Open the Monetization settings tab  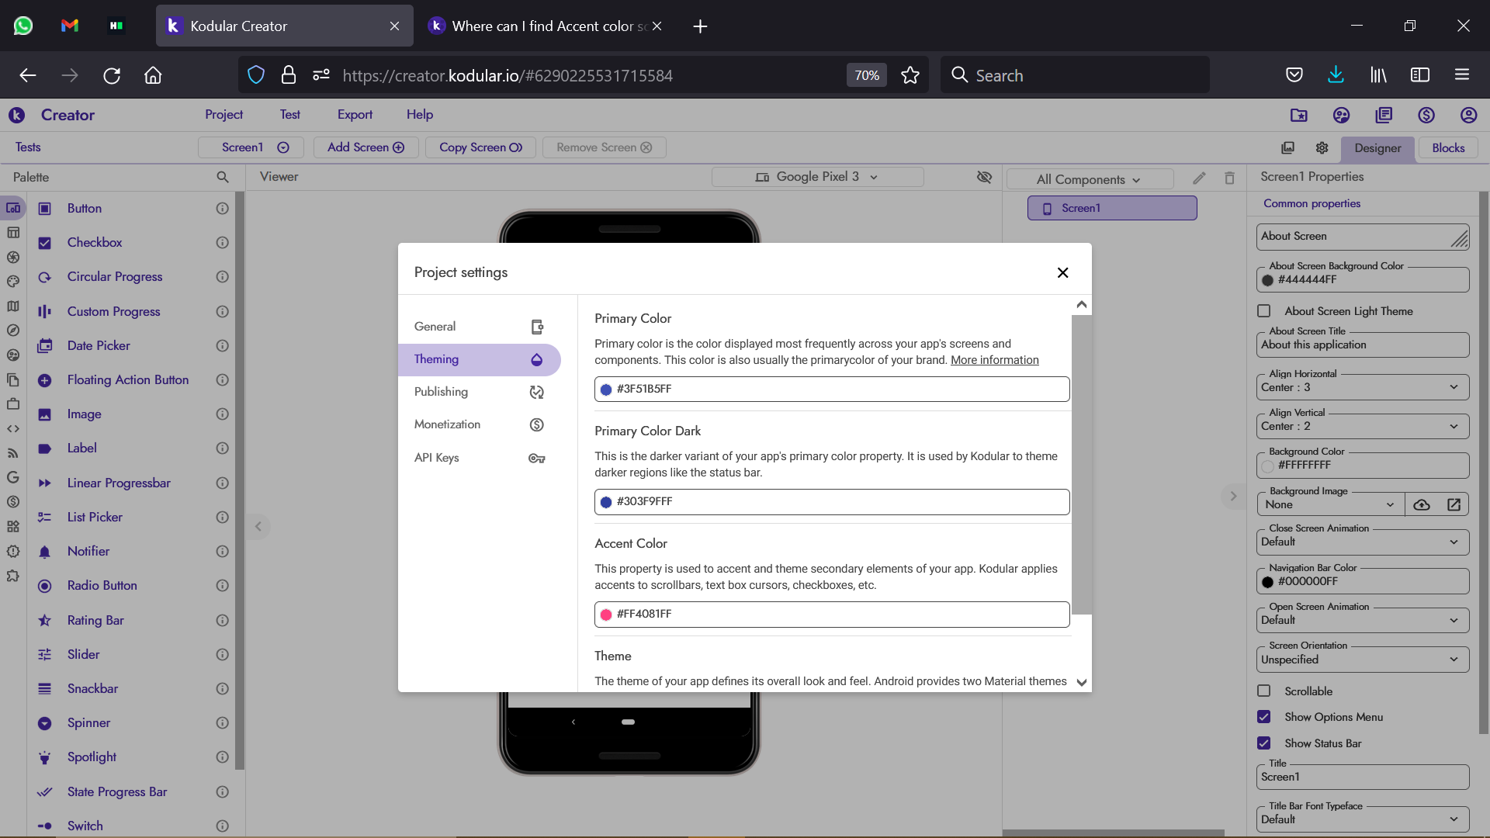[x=479, y=424]
